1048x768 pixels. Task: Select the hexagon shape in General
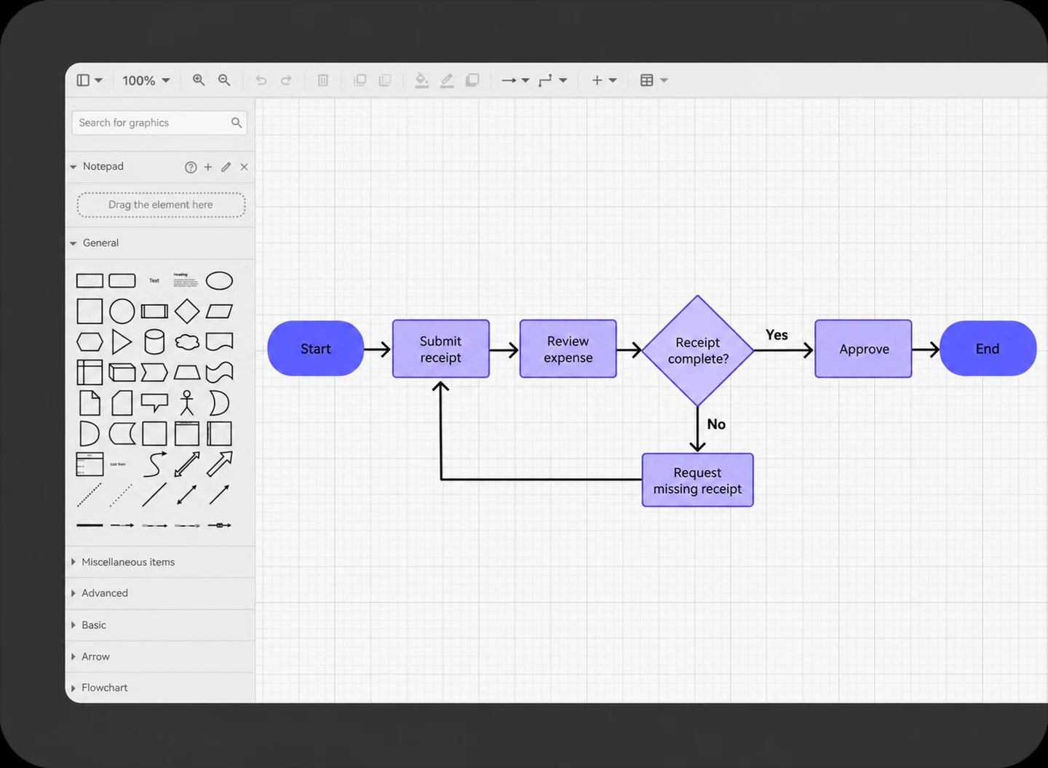(x=90, y=341)
